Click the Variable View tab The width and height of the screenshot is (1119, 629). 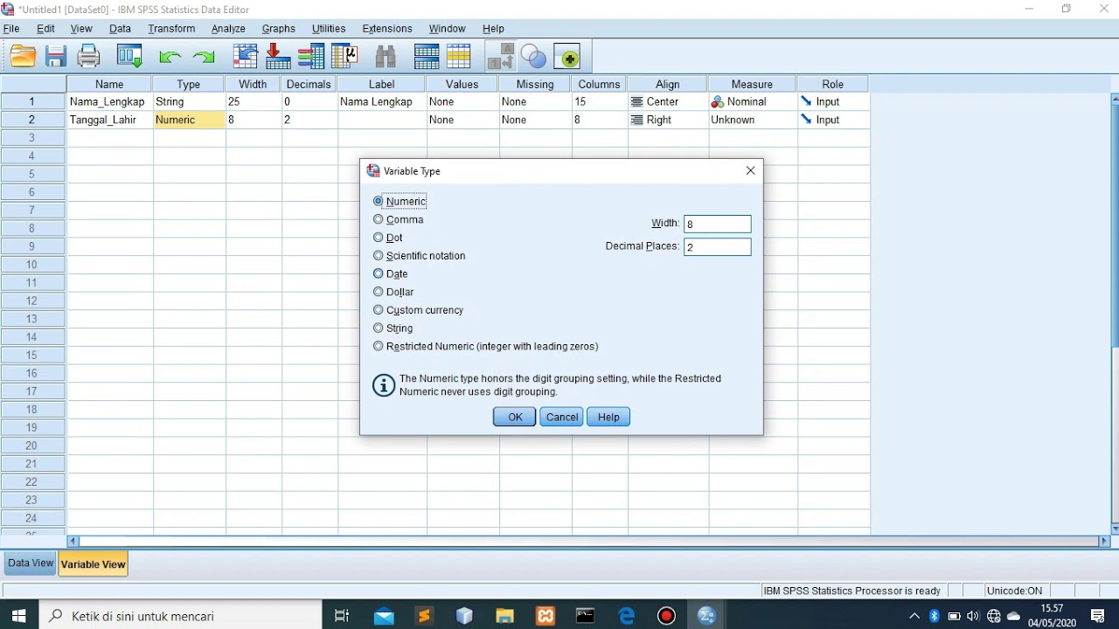[x=94, y=564]
